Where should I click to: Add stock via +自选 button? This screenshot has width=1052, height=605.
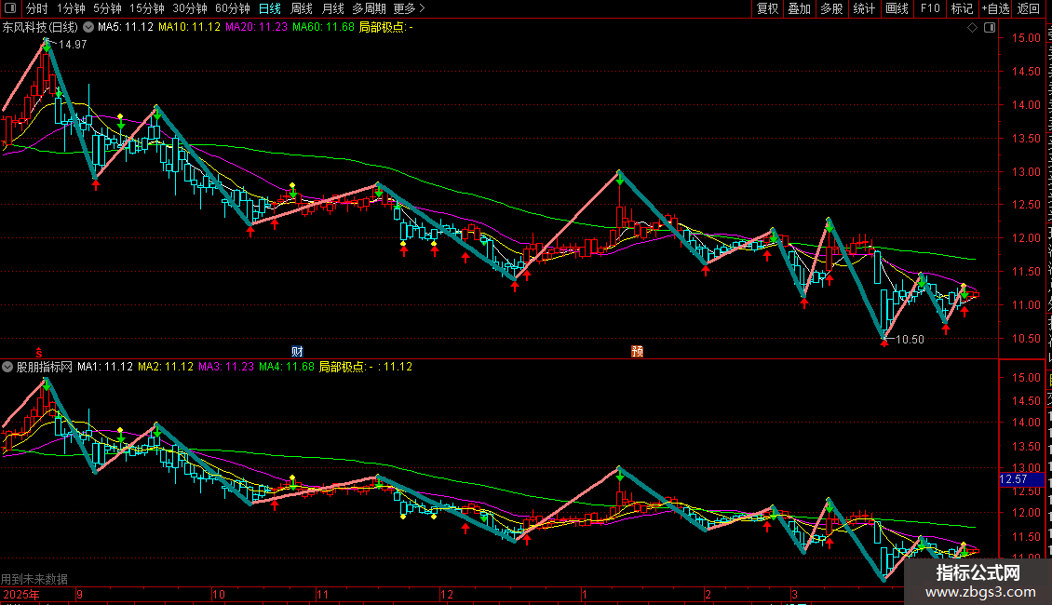pos(994,8)
